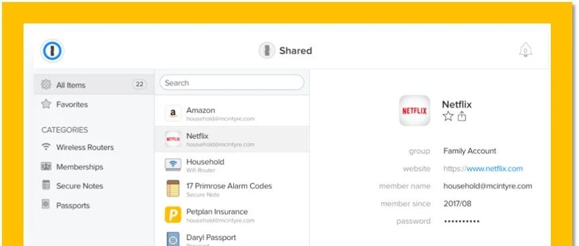
Task: Mark Netflix as favorite with star
Action: (x=448, y=117)
